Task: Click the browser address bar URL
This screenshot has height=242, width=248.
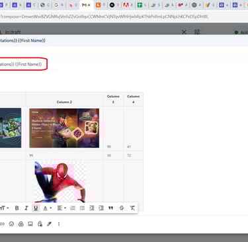Action: click(x=104, y=17)
